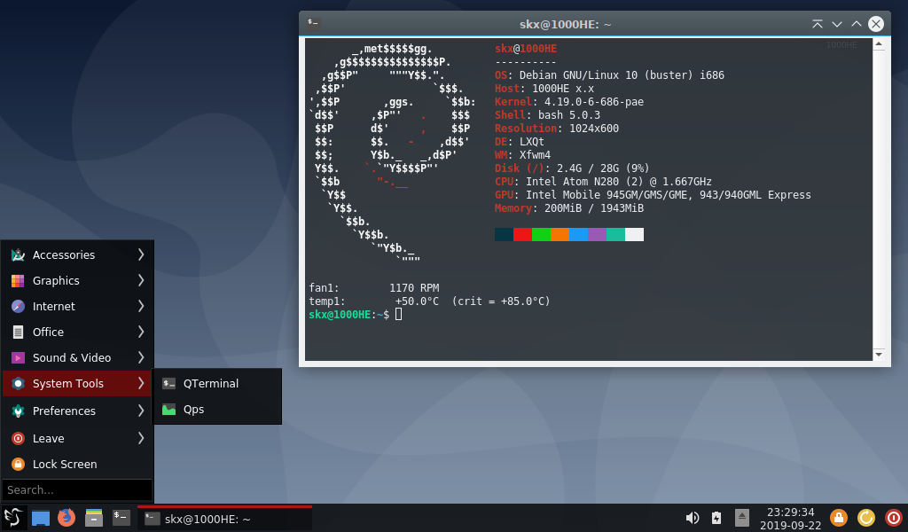This screenshot has width=908, height=532.
Task: Open the LXQt main menu button
Action: (13, 518)
